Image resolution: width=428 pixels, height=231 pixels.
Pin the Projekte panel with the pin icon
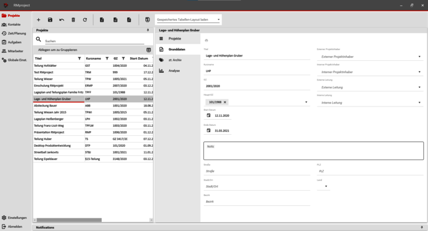pos(148,30)
